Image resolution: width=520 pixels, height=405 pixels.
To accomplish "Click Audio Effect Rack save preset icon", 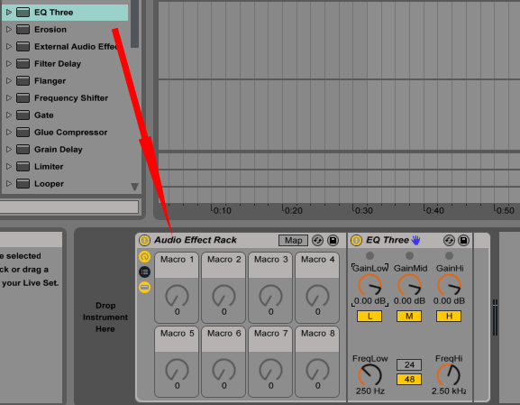I will (x=333, y=240).
